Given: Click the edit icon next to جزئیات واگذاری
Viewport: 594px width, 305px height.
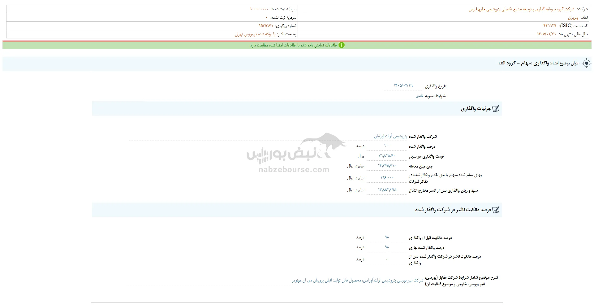Looking at the screenshot, I should coord(496,109).
